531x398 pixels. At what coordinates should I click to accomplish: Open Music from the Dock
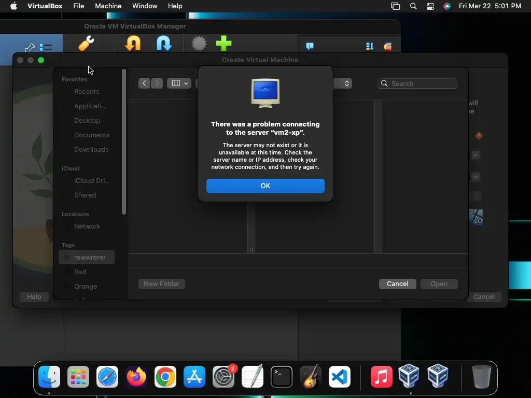[381, 377]
